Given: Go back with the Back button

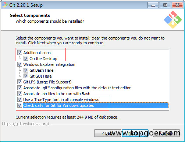Looking at the screenshot, I should tap(107, 133).
